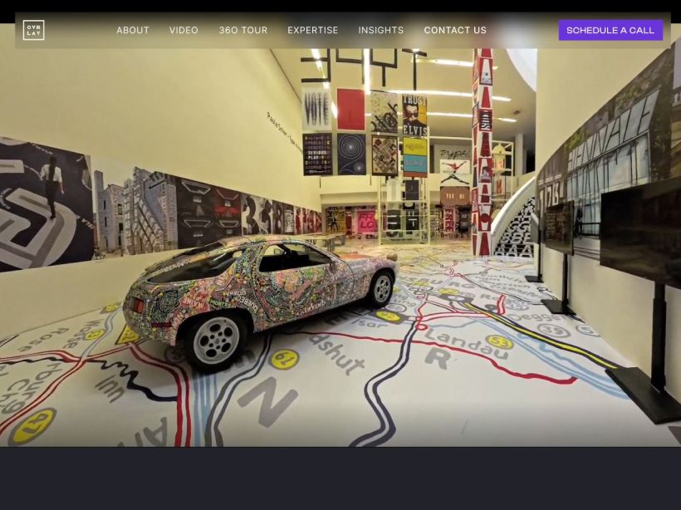Click the OVR LAY logo icon
The image size is (681, 510).
pos(33,30)
